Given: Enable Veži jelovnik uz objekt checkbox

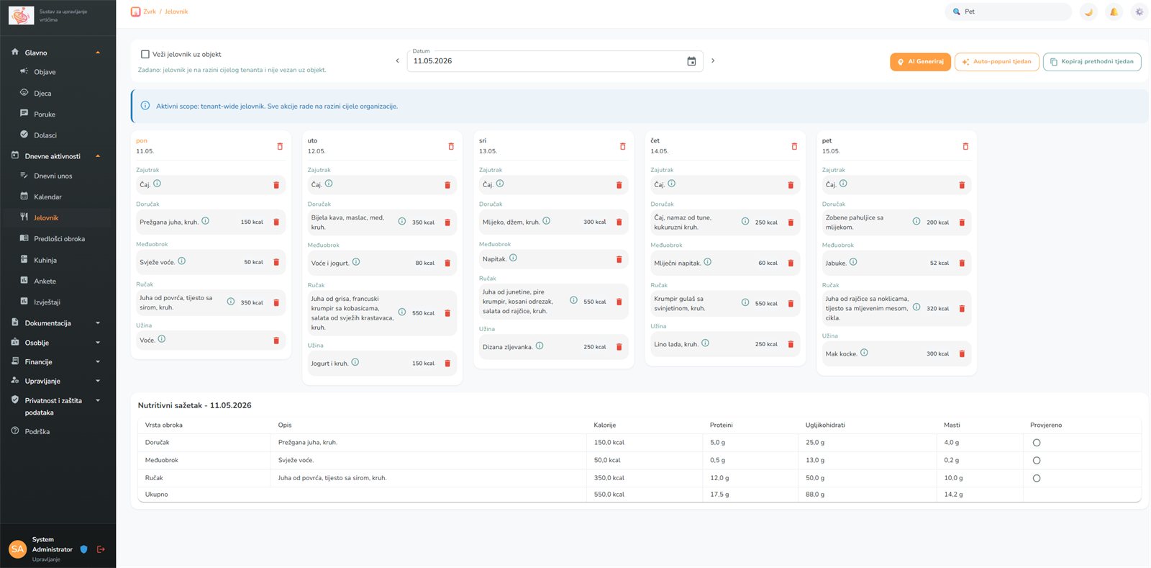Looking at the screenshot, I should point(145,54).
